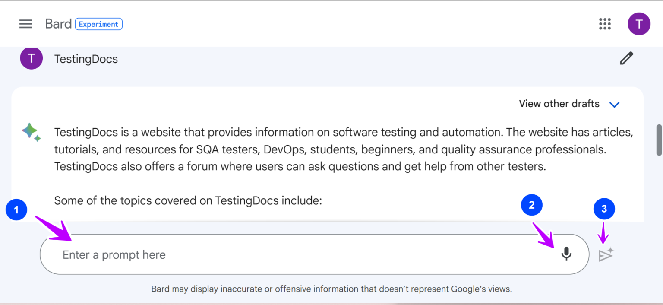This screenshot has height=305, width=663.
Task: Click the TestingDocs username label
Action: (x=85, y=59)
